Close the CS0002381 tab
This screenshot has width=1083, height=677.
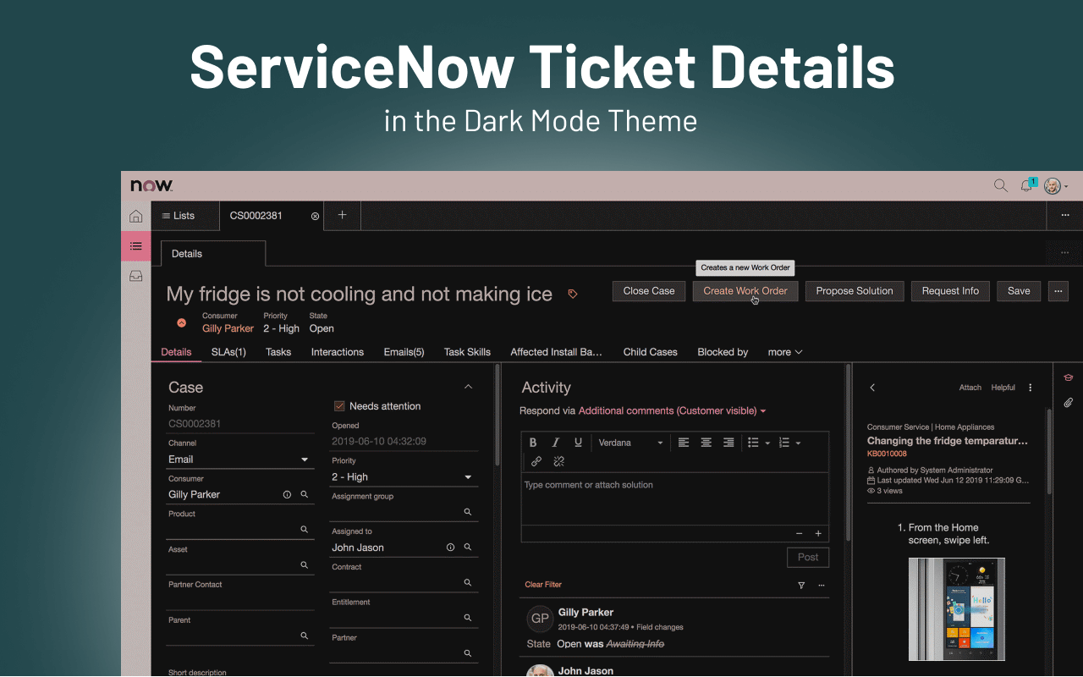click(x=316, y=216)
